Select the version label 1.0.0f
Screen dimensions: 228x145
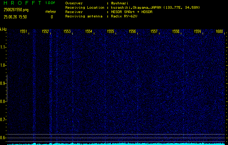(50, 3)
